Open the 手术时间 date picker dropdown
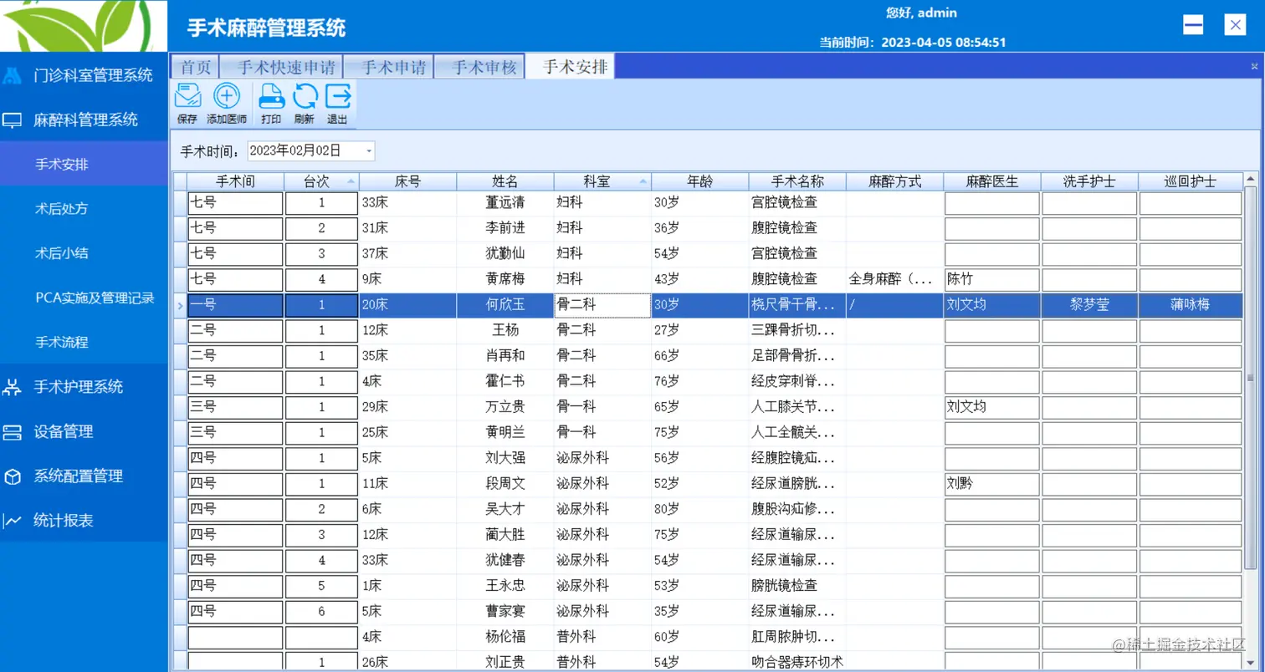The image size is (1265, 672). [x=365, y=151]
